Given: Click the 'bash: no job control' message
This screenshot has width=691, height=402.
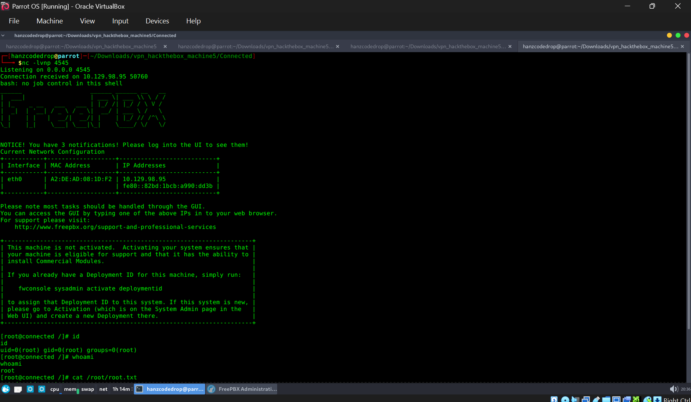Looking at the screenshot, I should 61,84.
